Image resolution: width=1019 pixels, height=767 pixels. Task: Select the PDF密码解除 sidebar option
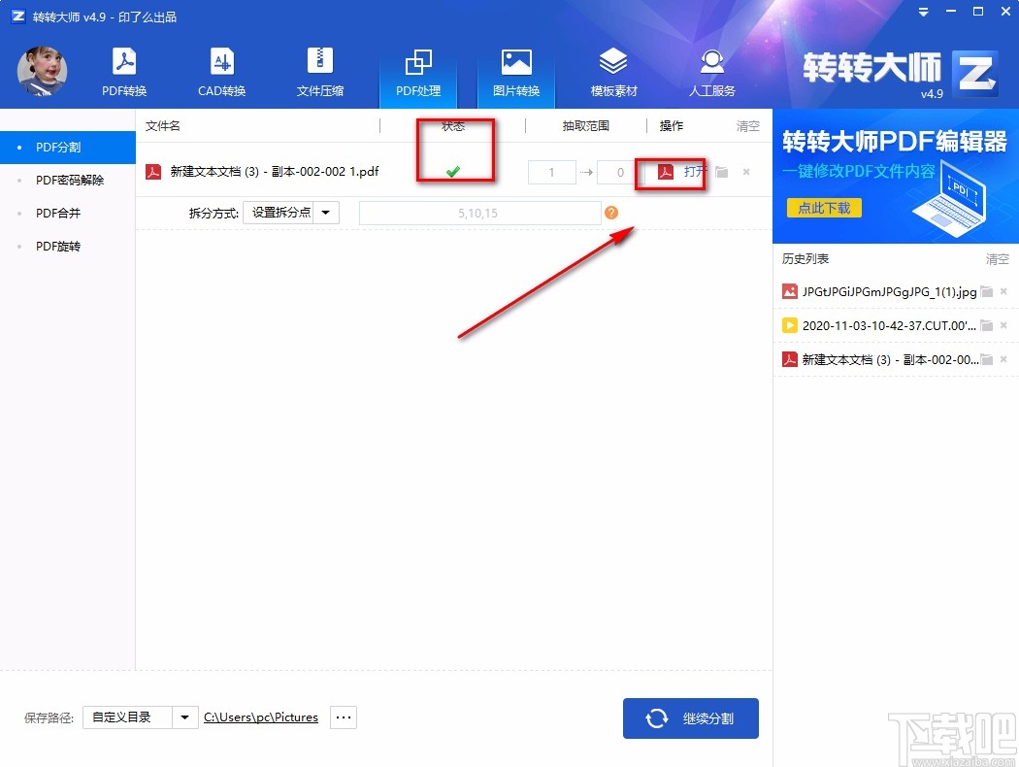[x=62, y=180]
